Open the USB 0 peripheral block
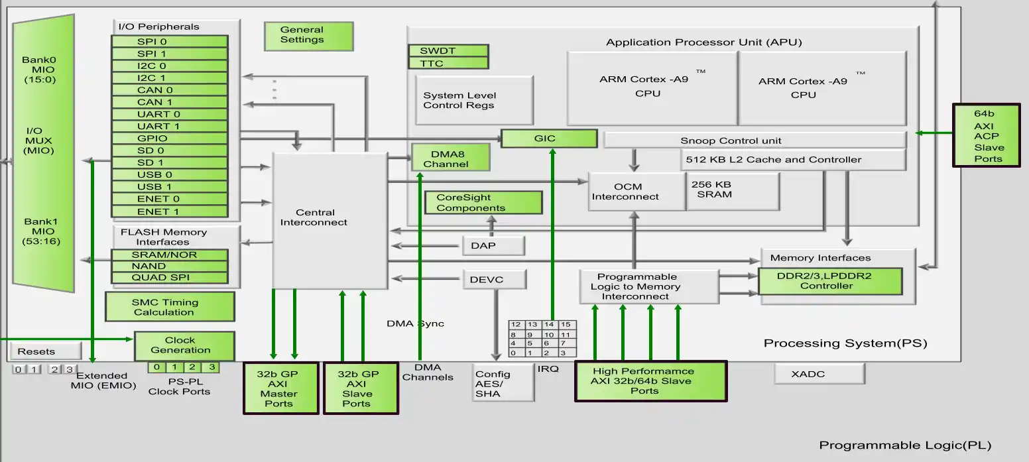This screenshot has width=1029, height=462. coord(170,174)
